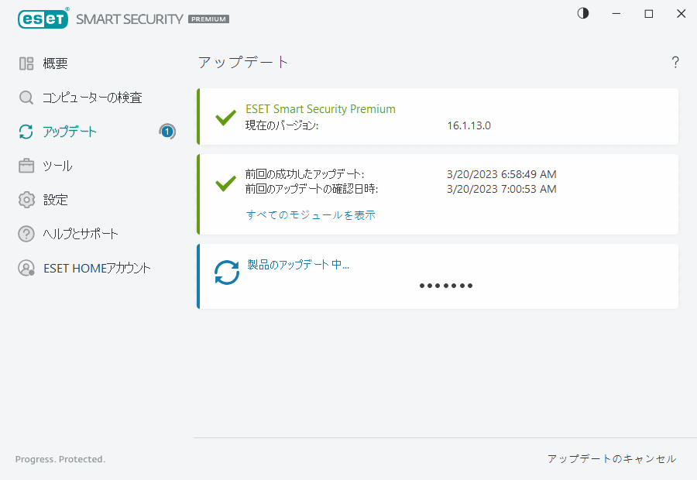Image resolution: width=697 pixels, height=480 pixels.
Task: Open the help question mark near アップデート title
Action: pos(675,62)
